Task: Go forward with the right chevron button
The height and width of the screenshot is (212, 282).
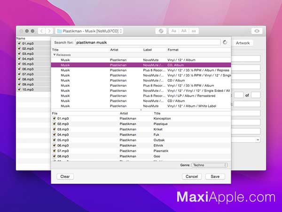Action: coord(49,31)
